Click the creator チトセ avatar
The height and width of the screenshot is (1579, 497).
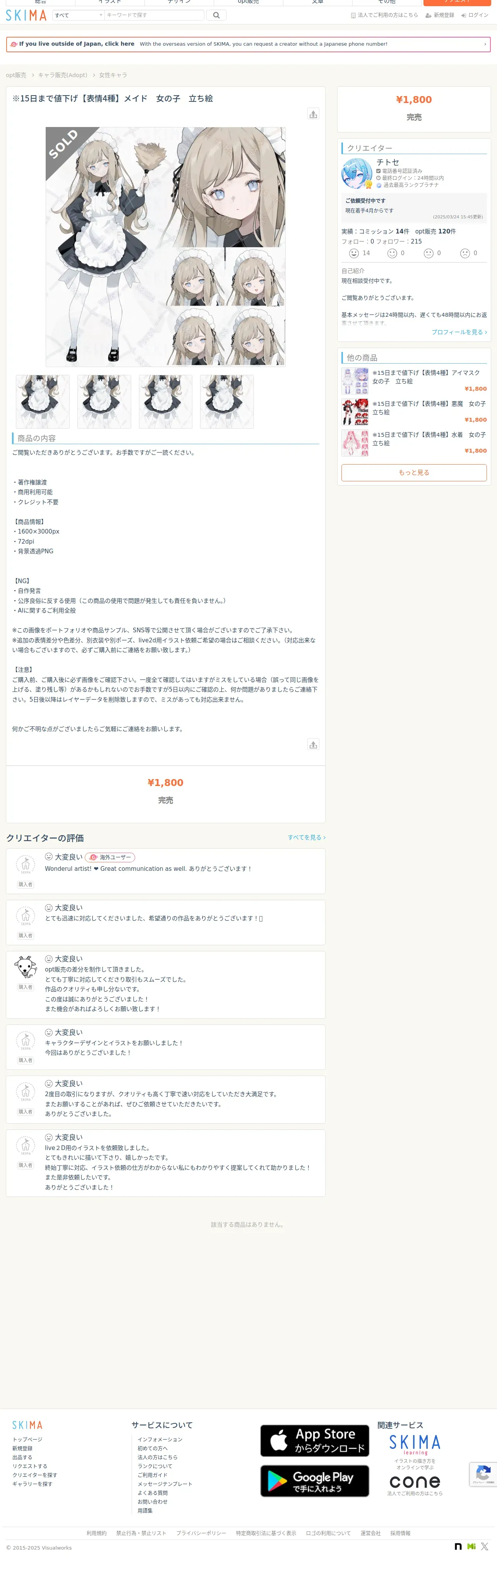tap(356, 173)
